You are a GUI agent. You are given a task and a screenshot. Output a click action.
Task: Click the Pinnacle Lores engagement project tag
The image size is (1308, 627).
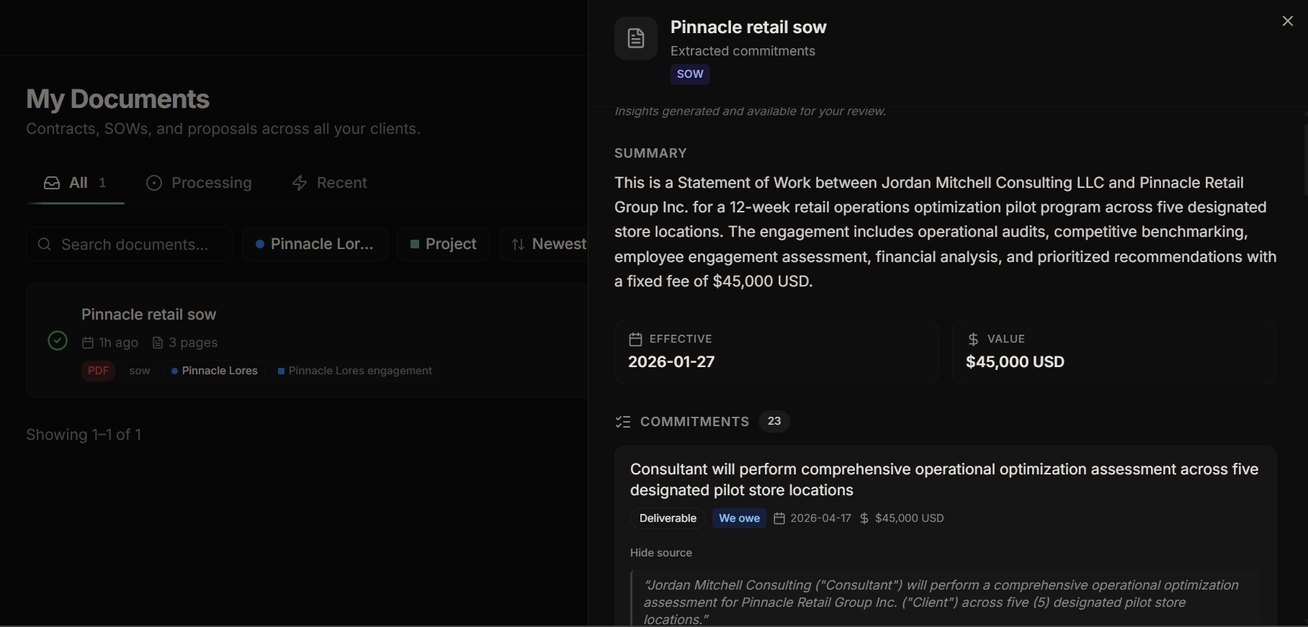point(354,371)
